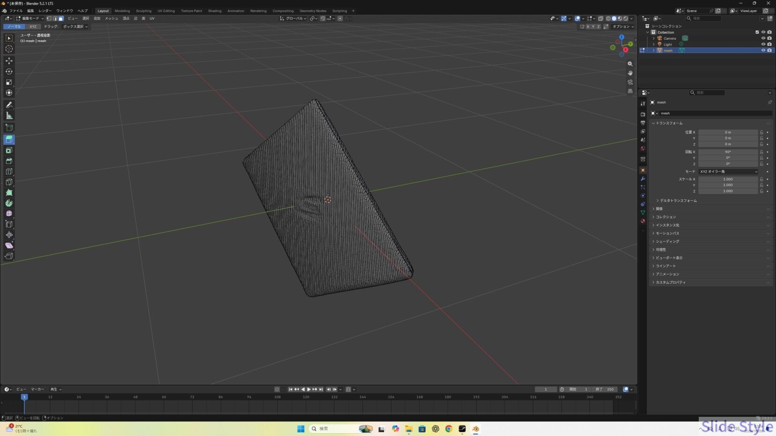
Task: Click the Rotation X value field
Action: click(x=728, y=152)
